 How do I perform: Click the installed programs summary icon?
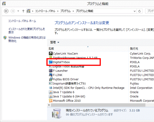[x=57, y=113]
